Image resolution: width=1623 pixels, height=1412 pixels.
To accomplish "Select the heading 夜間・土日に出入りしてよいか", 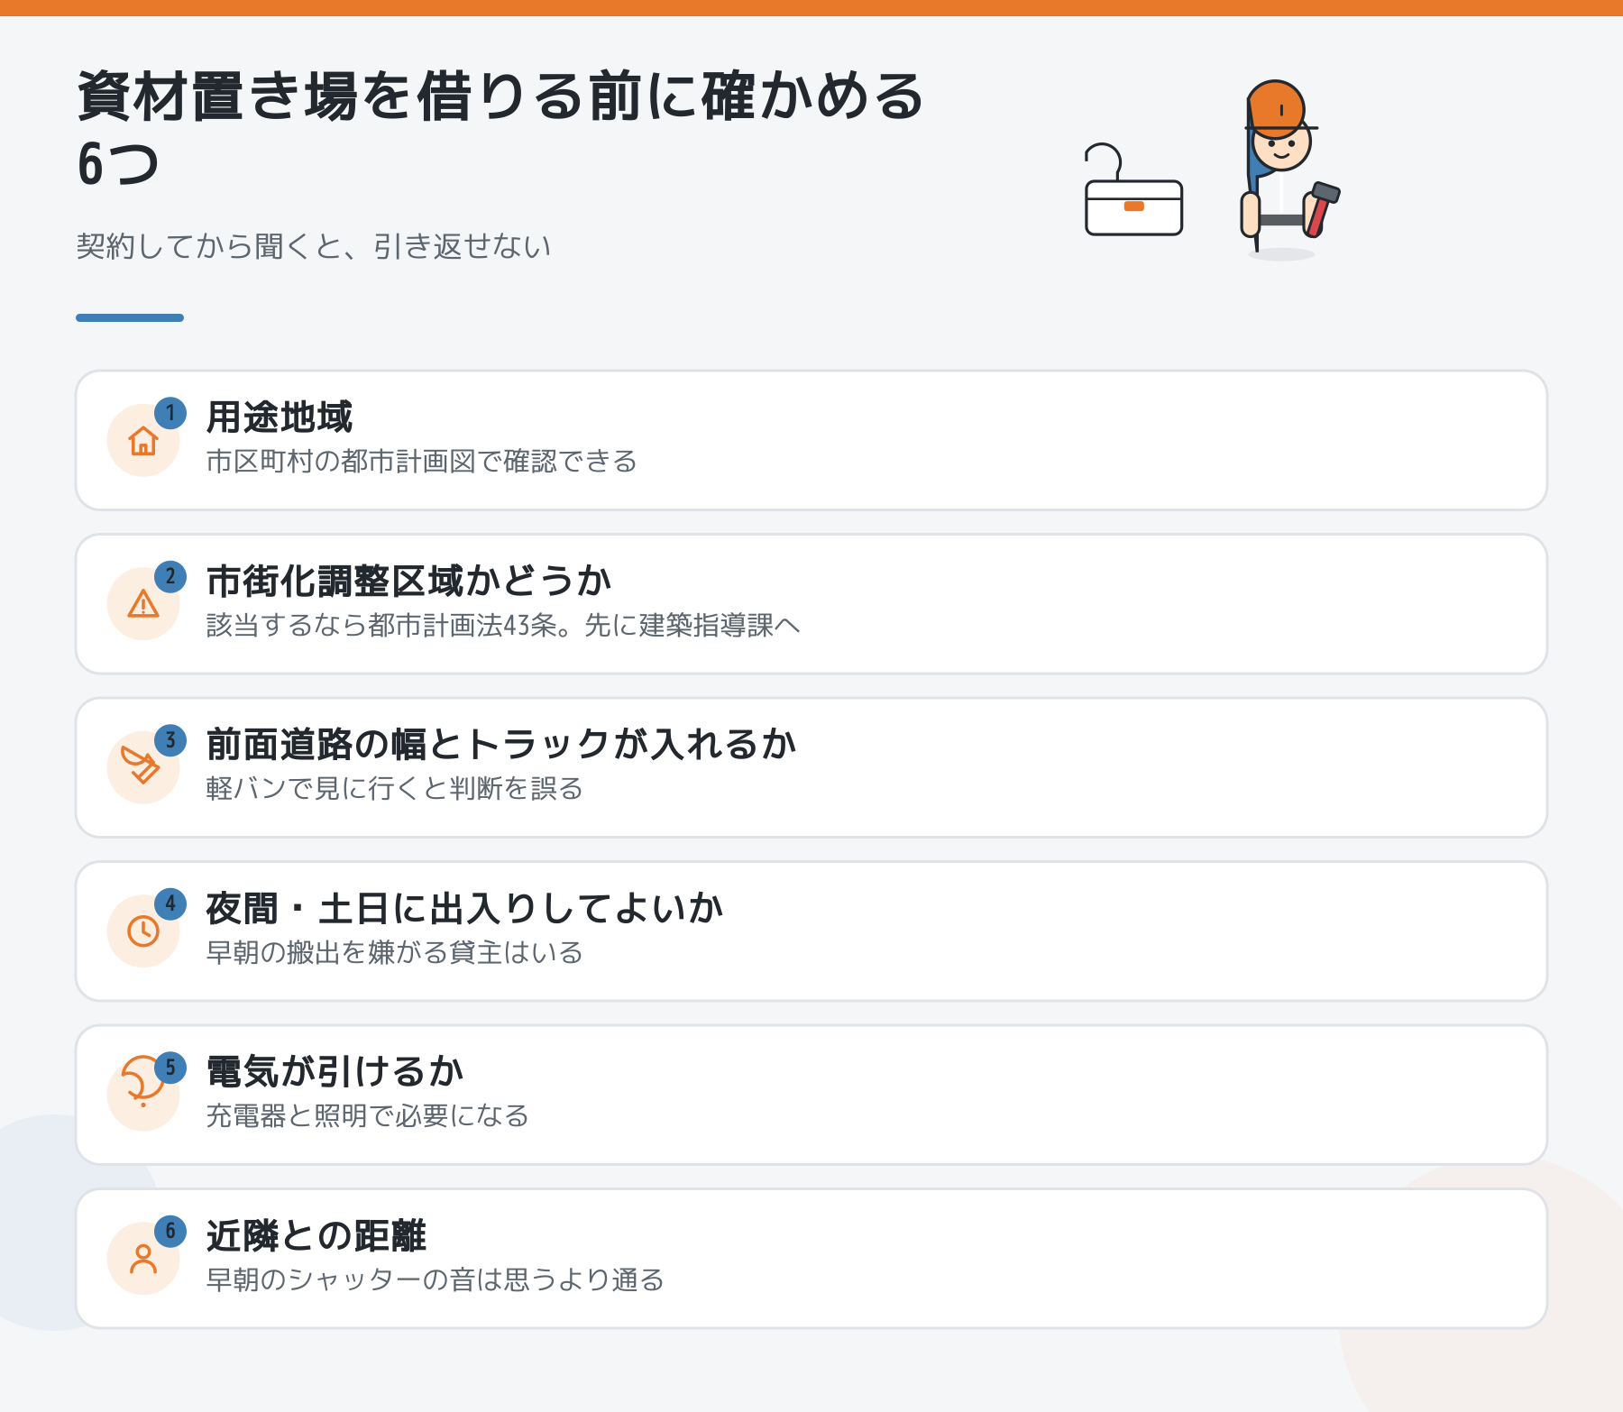I will click(x=465, y=909).
